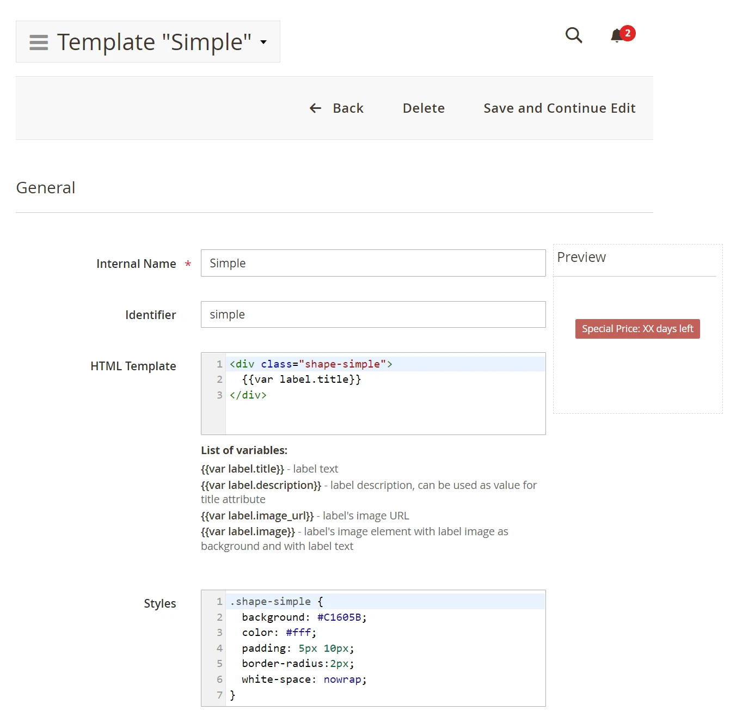Place cursor on the div class line in HTML Template

[311, 364]
